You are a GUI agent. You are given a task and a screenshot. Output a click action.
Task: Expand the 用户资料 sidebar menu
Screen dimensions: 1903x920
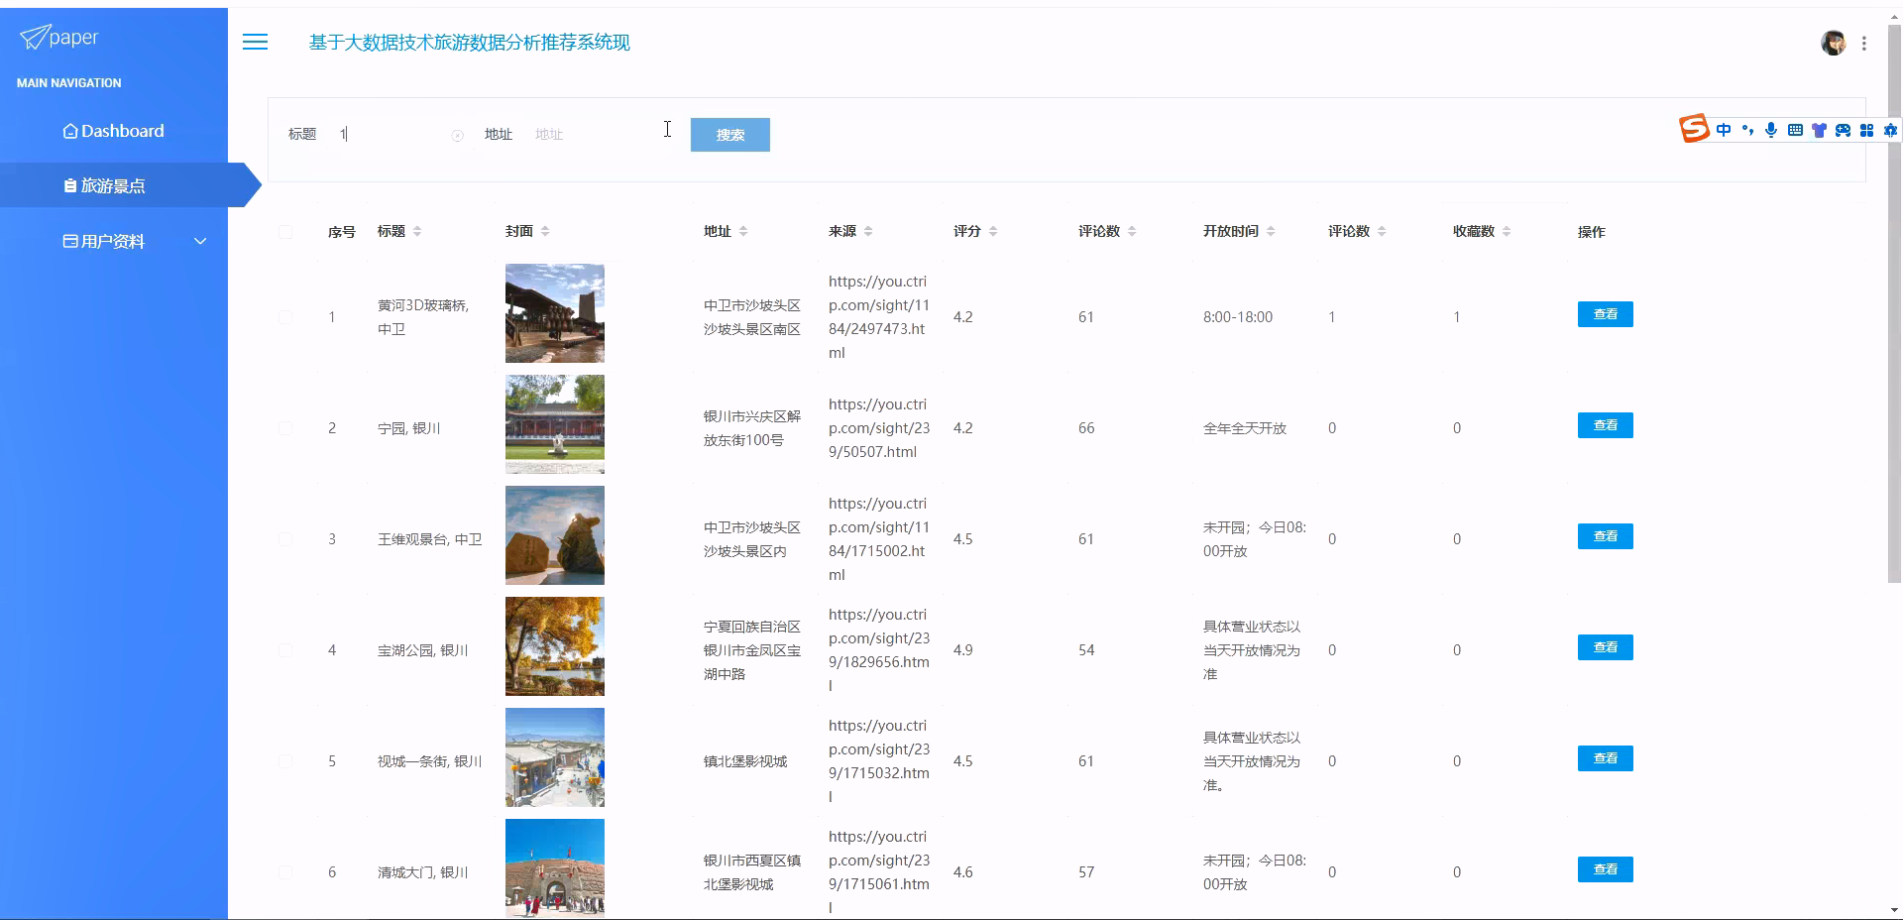114,241
